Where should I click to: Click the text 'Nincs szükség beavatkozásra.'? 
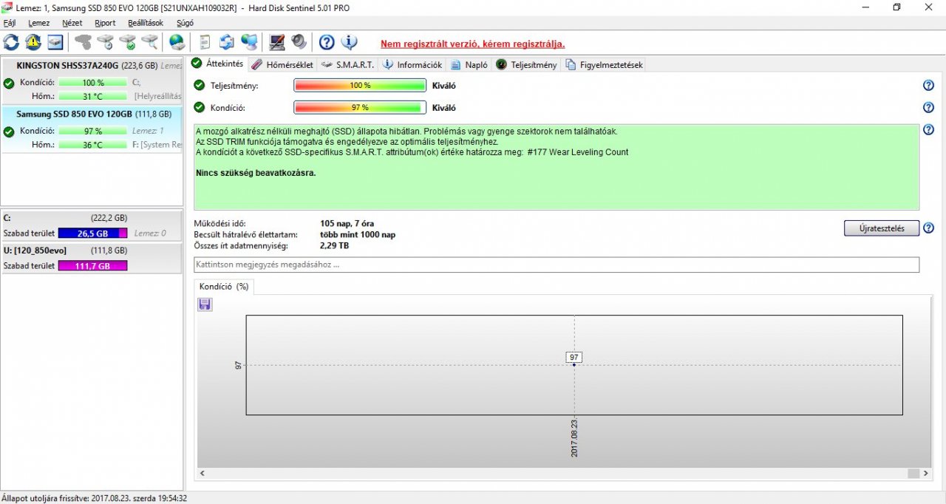coord(256,174)
